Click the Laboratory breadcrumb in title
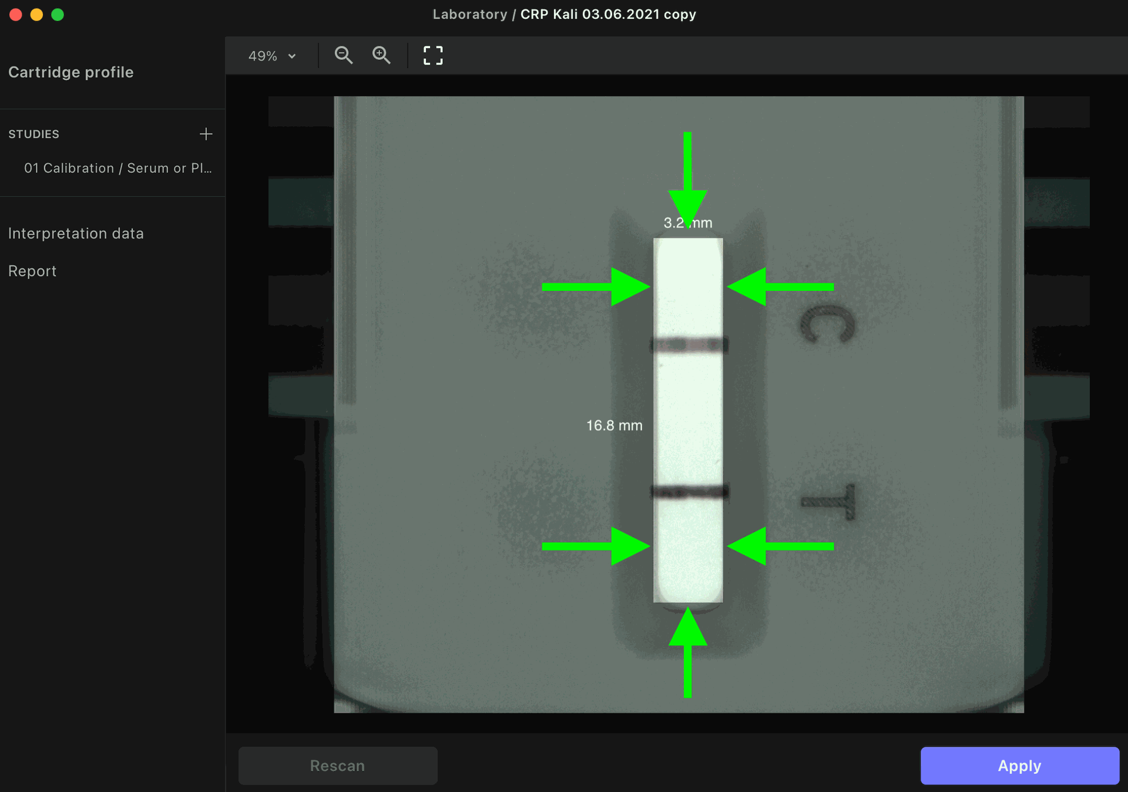Viewport: 1128px width, 792px height. click(x=469, y=14)
